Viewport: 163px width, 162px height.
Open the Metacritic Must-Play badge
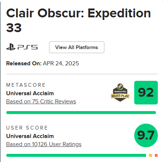click(120, 93)
